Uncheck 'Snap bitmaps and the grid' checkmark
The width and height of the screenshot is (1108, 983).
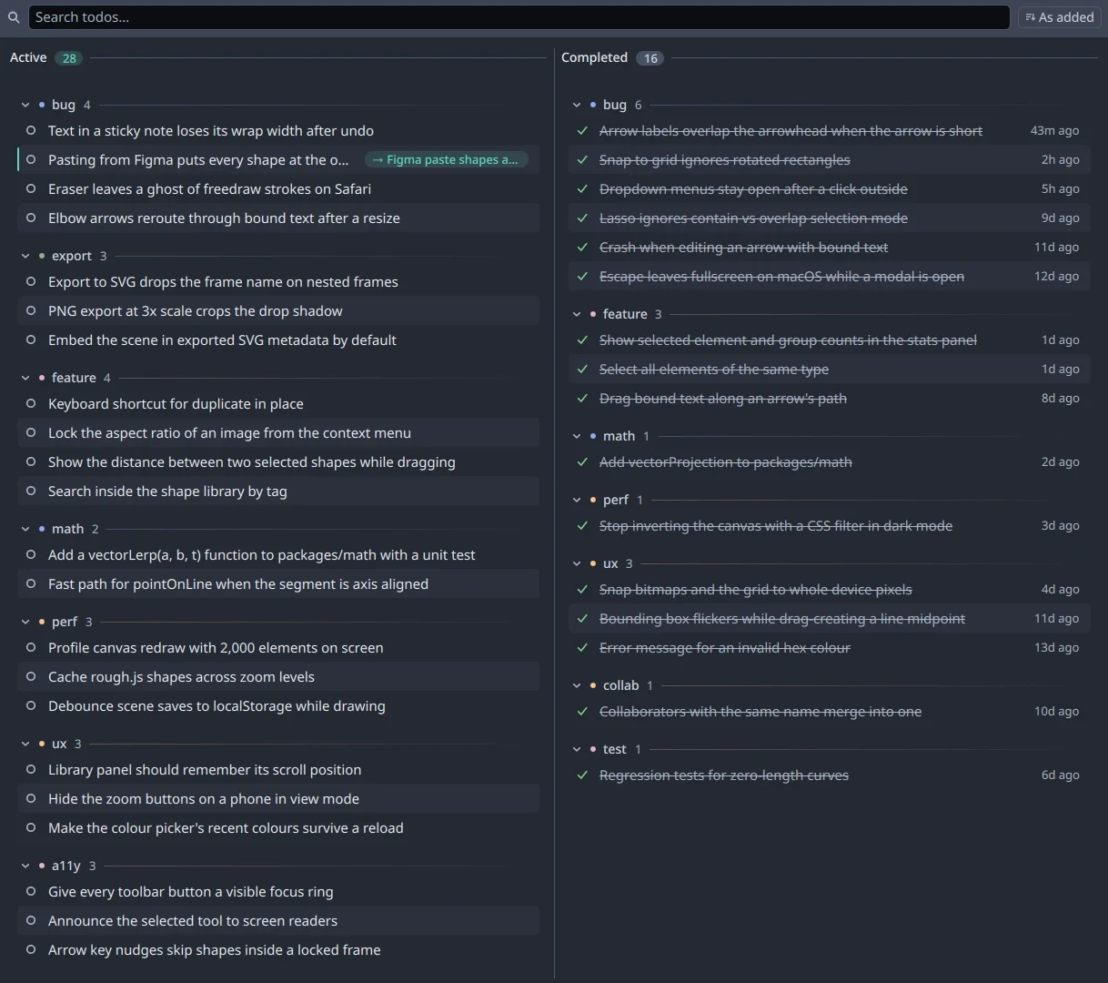(582, 589)
